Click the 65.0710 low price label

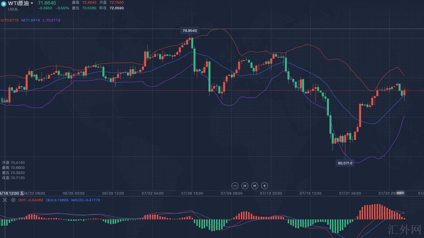click(x=345, y=163)
